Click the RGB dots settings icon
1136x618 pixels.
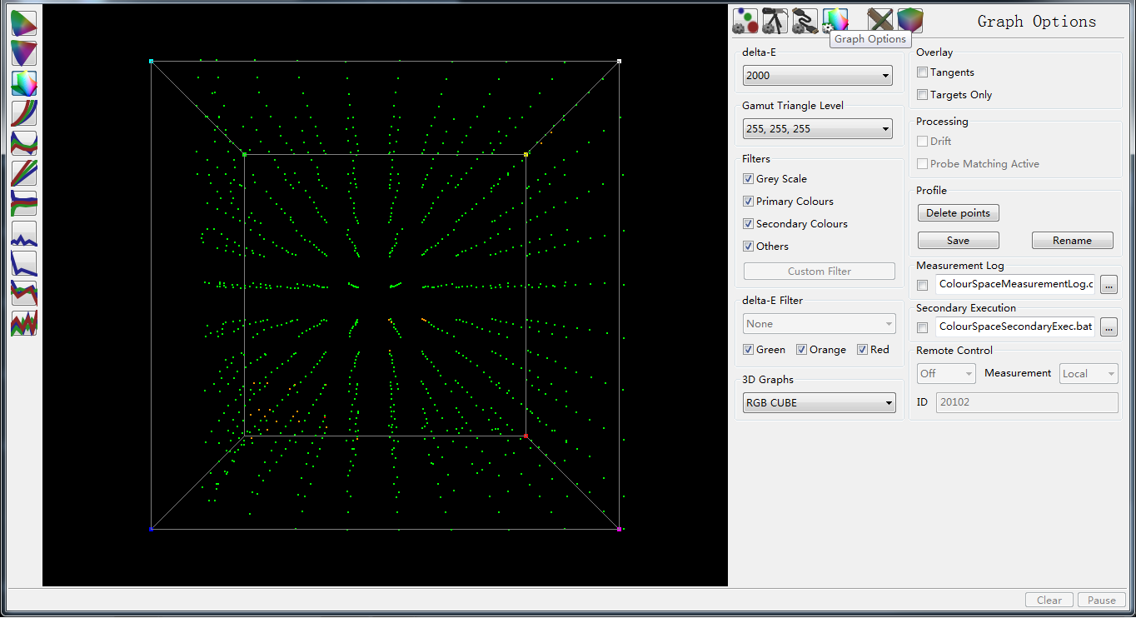coord(745,21)
